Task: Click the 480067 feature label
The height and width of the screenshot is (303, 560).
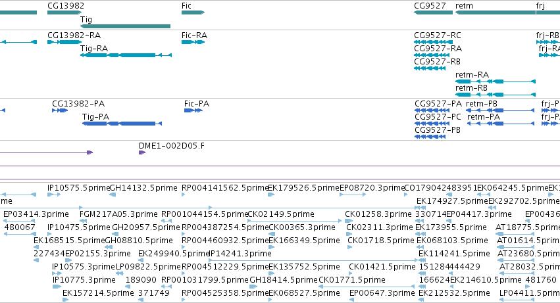Action: [20, 227]
